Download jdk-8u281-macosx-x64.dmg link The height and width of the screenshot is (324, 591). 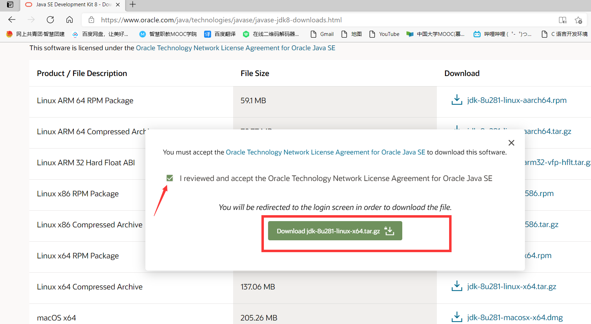pos(515,317)
